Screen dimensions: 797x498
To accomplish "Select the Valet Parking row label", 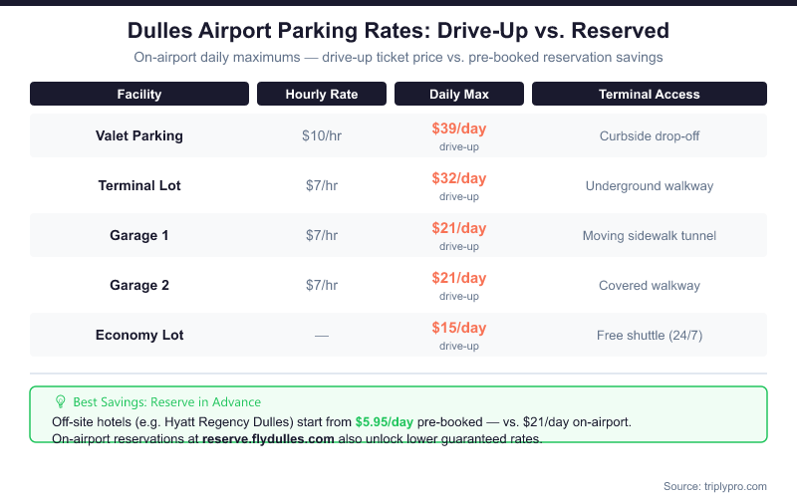I will pos(139,135).
